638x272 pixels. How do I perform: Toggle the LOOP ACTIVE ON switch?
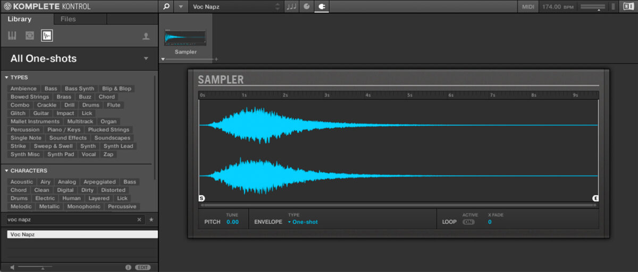(468, 222)
